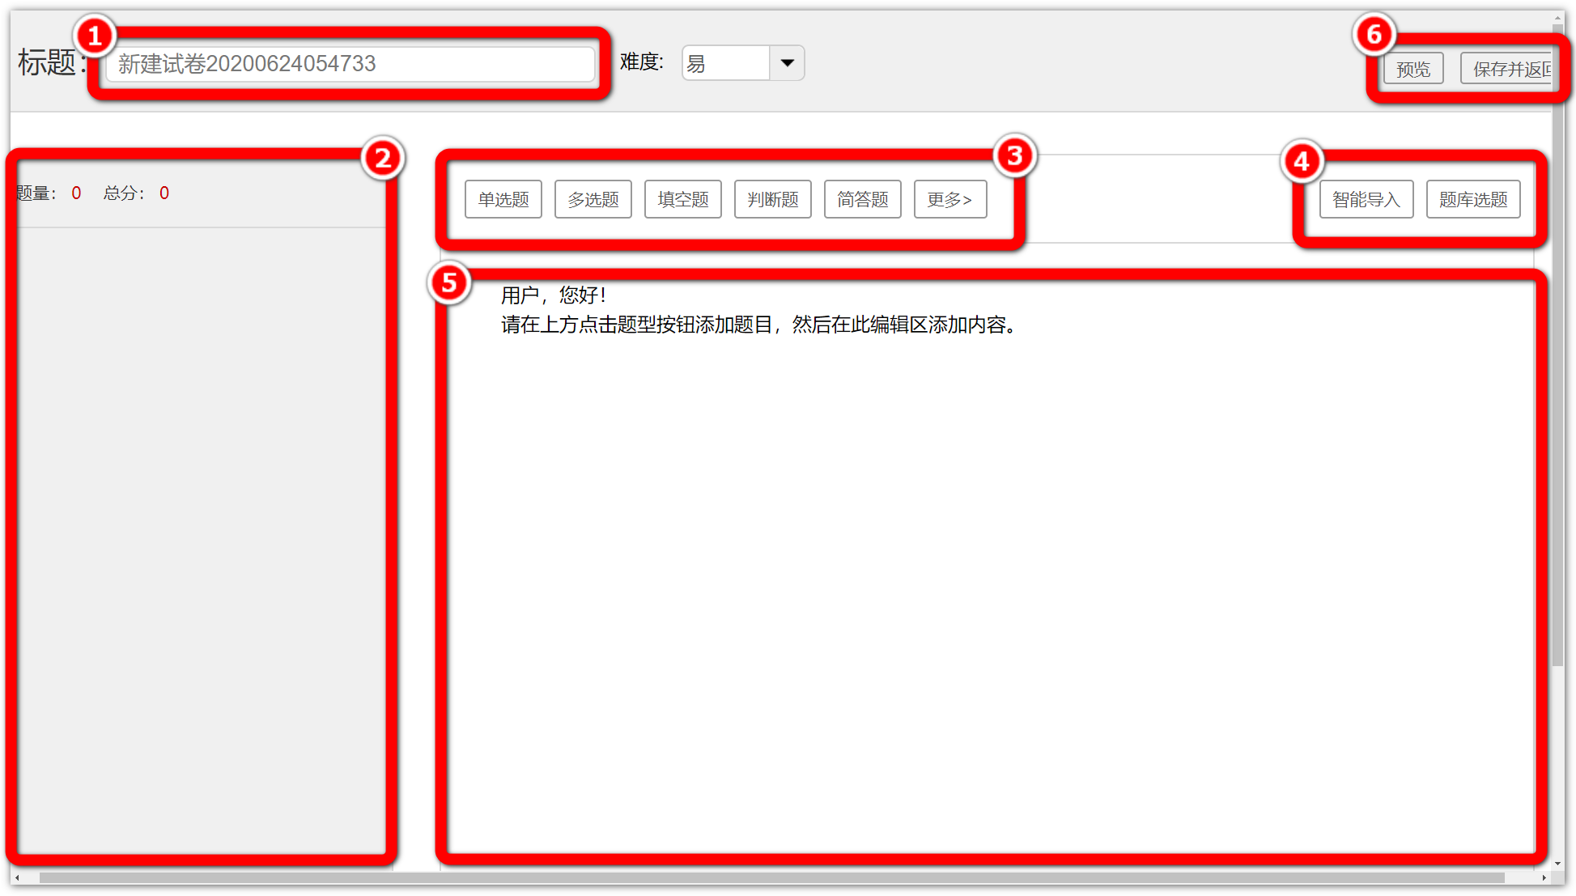This screenshot has width=1576, height=896.
Task: Click the scroll-down arrow at right
Action: (1557, 864)
